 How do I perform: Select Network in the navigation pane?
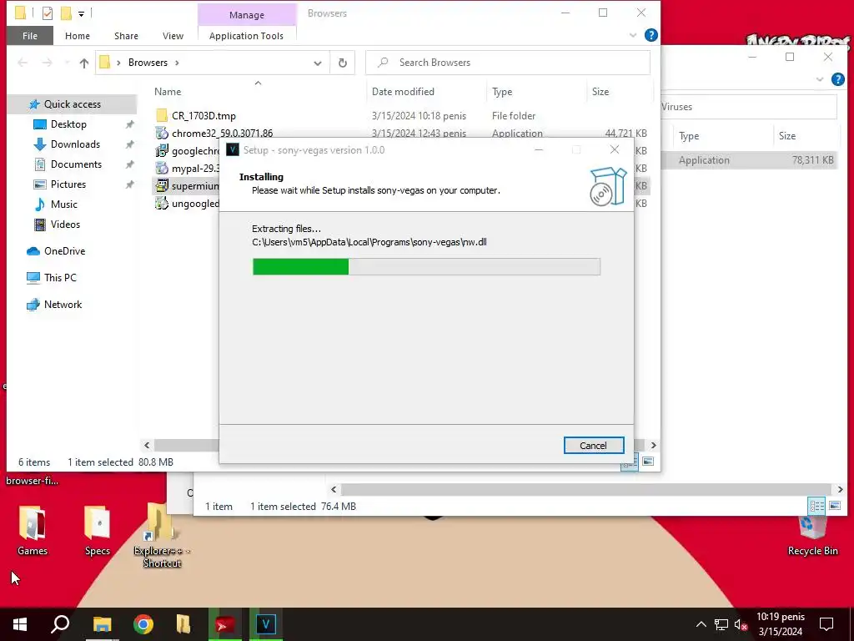click(x=63, y=305)
